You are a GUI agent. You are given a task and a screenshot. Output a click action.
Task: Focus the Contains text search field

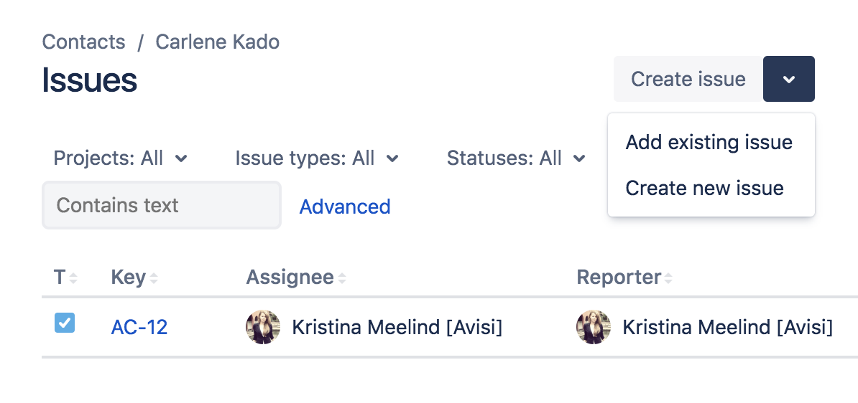(162, 205)
